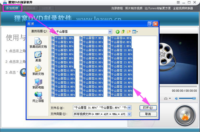This screenshot has height=132, width=200.
Task: Open the 网上邻居 network places shortcut
Action: point(38,97)
